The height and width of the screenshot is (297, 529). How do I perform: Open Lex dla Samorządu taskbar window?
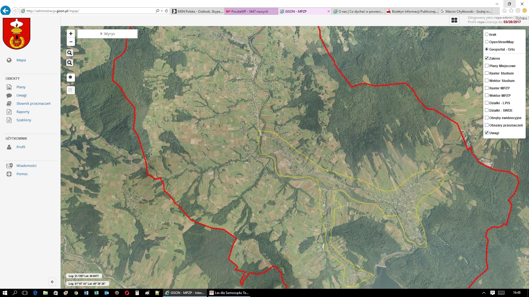point(229,293)
